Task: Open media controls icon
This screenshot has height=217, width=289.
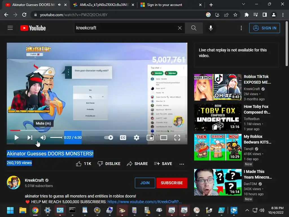Action: [x=255, y=15]
